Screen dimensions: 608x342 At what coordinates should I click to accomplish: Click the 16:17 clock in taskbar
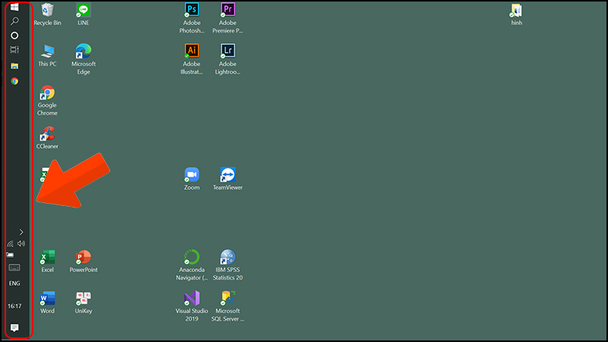(x=14, y=306)
